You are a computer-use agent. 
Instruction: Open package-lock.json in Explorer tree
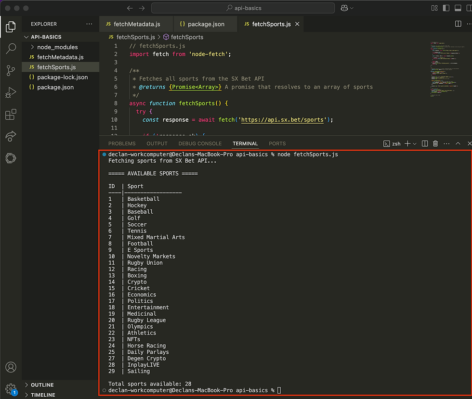pos(61,77)
